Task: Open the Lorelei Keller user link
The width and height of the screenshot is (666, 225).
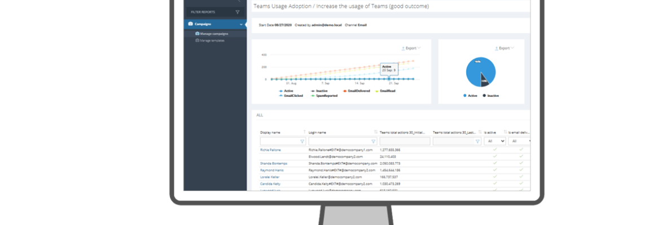Action: [x=269, y=177]
